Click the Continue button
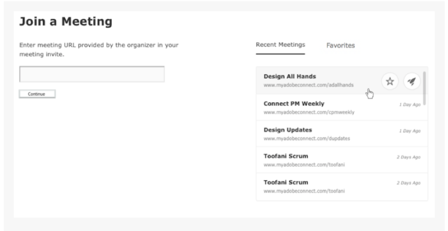This screenshot has width=448, height=231. point(37,94)
